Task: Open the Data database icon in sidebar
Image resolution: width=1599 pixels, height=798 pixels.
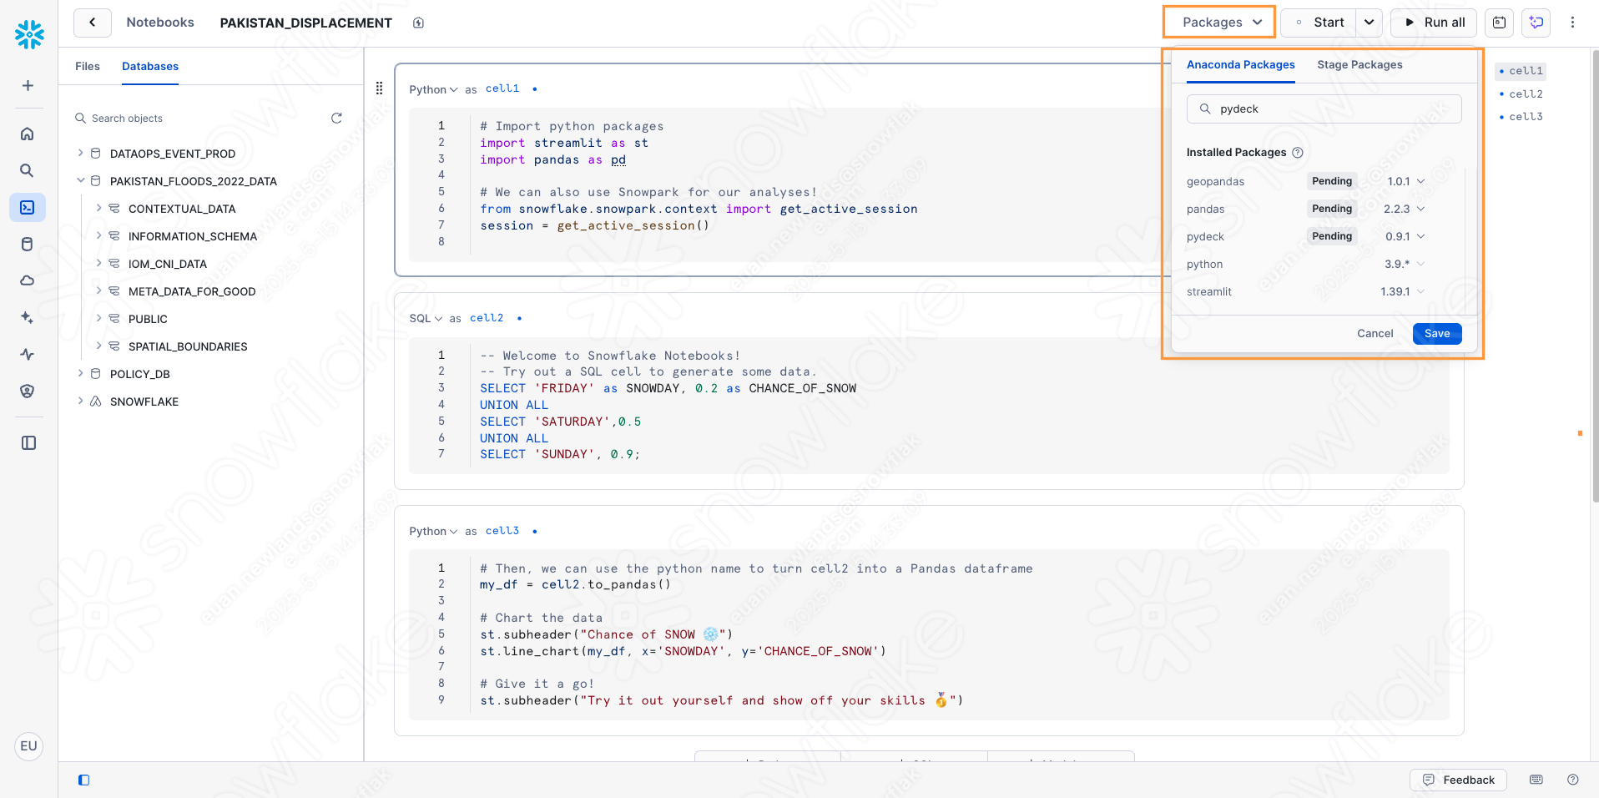Action: (x=28, y=244)
